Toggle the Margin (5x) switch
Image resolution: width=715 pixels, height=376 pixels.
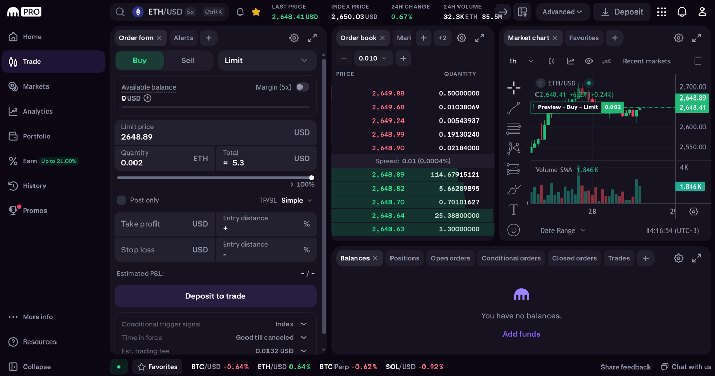[303, 87]
